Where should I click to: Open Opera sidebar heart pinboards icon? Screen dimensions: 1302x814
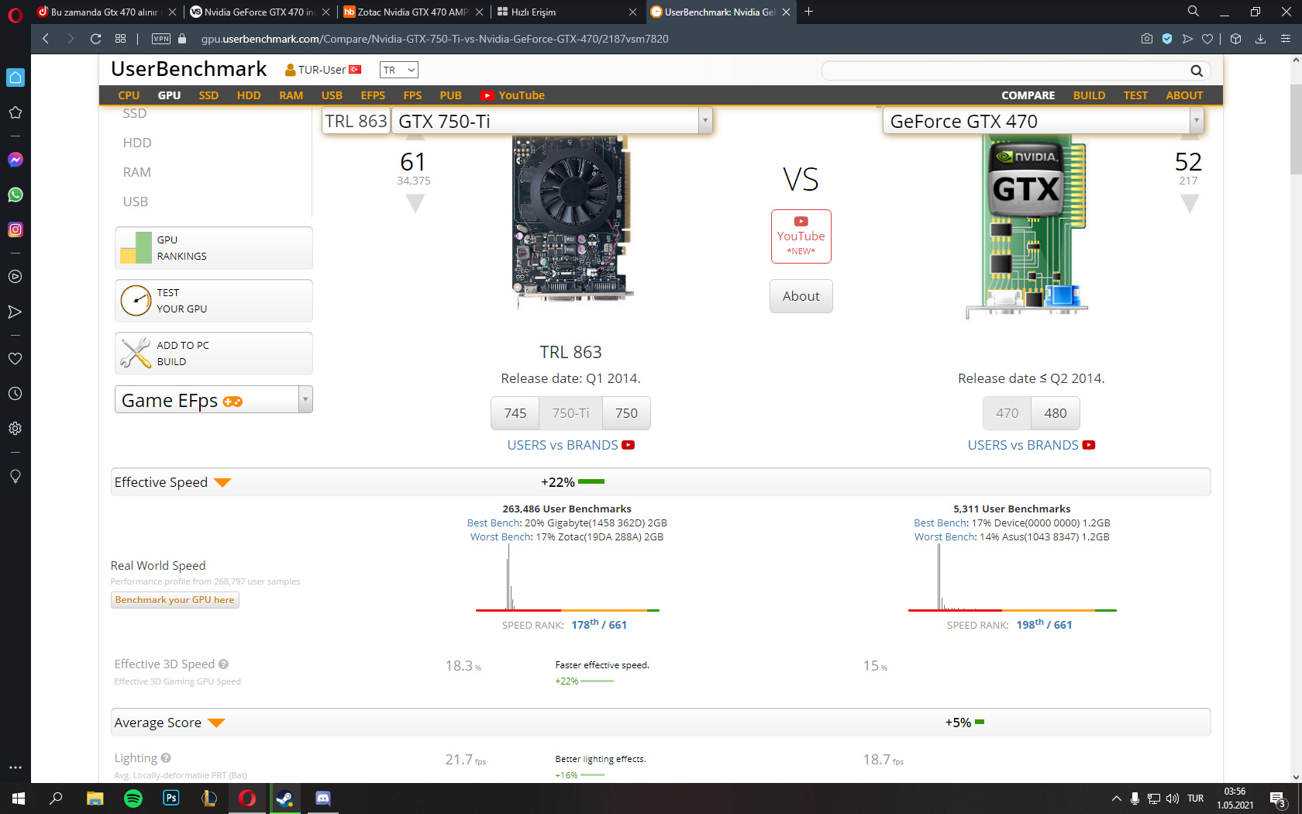(x=15, y=359)
